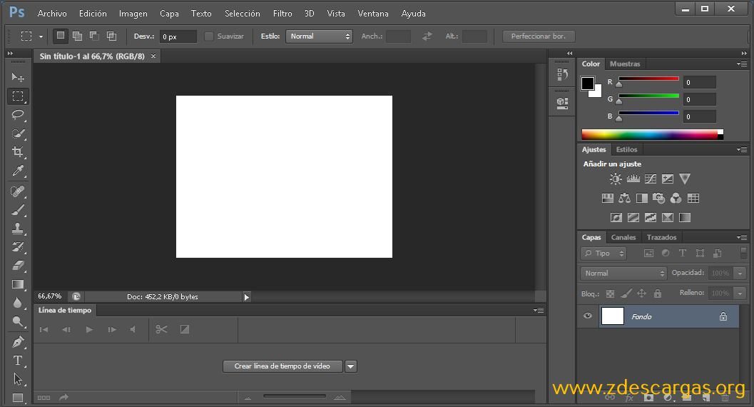Select the Crop tool
The height and width of the screenshot is (407, 754).
tap(18, 152)
